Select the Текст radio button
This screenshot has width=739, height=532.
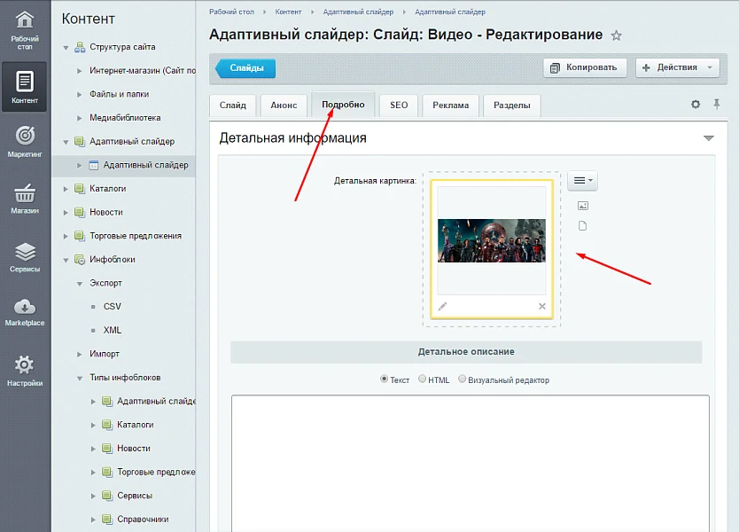pyautogui.click(x=384, y=379)
